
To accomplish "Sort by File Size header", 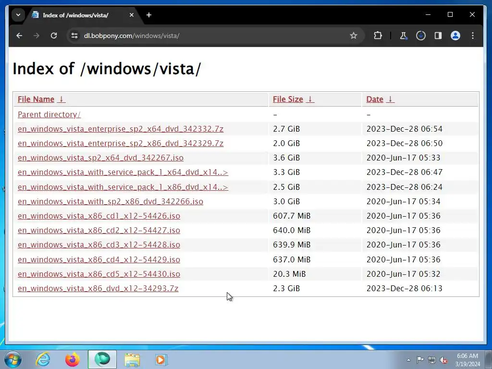I will coord(288,99).
